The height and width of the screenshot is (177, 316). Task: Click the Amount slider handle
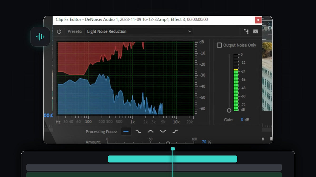168,143
